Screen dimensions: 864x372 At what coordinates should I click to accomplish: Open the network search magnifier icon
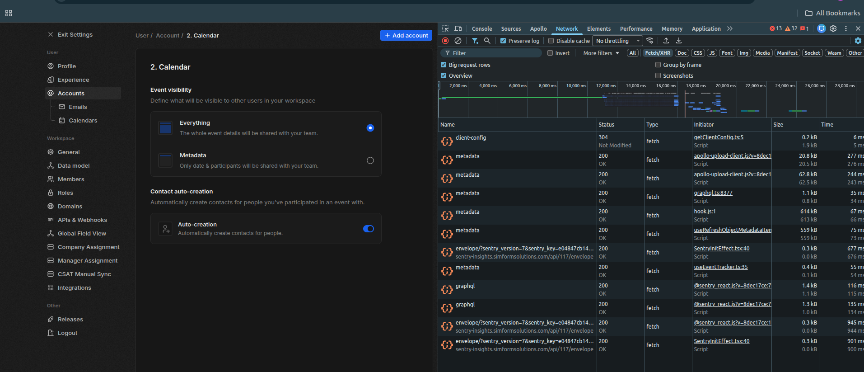point(487,41)
